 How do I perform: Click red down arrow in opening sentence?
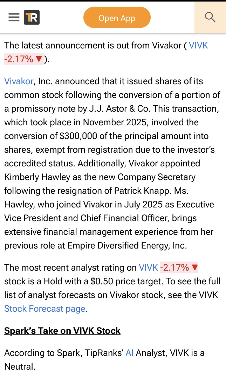click(39, 59)
